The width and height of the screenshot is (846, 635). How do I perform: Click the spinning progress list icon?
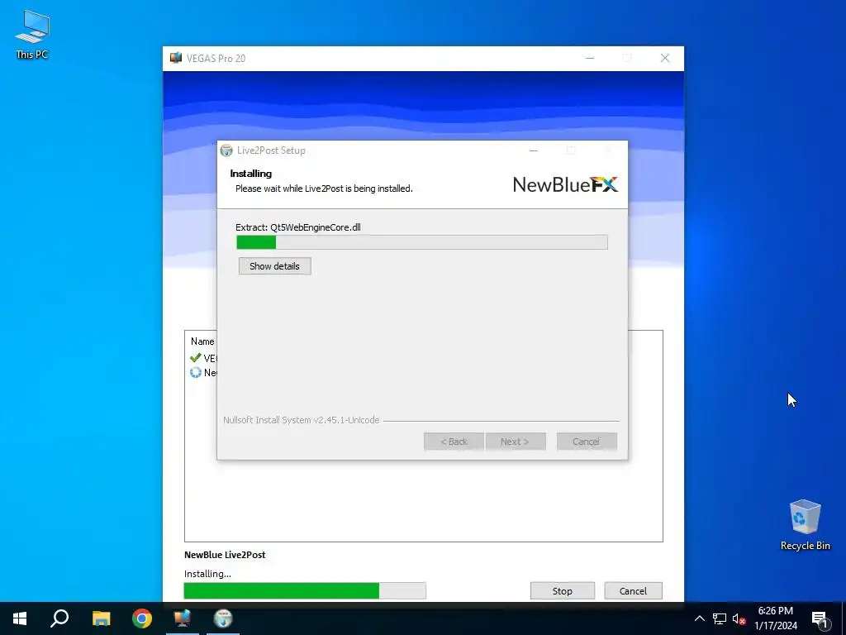click(x=195, y=373)
